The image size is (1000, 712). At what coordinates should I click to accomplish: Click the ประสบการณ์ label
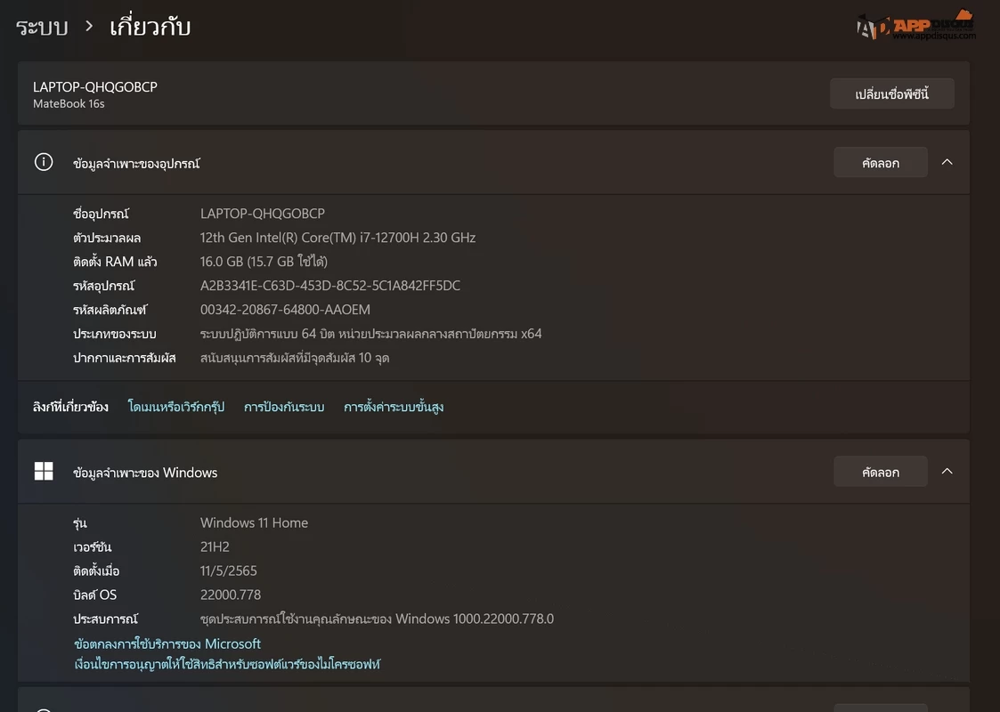coord(105,619)
